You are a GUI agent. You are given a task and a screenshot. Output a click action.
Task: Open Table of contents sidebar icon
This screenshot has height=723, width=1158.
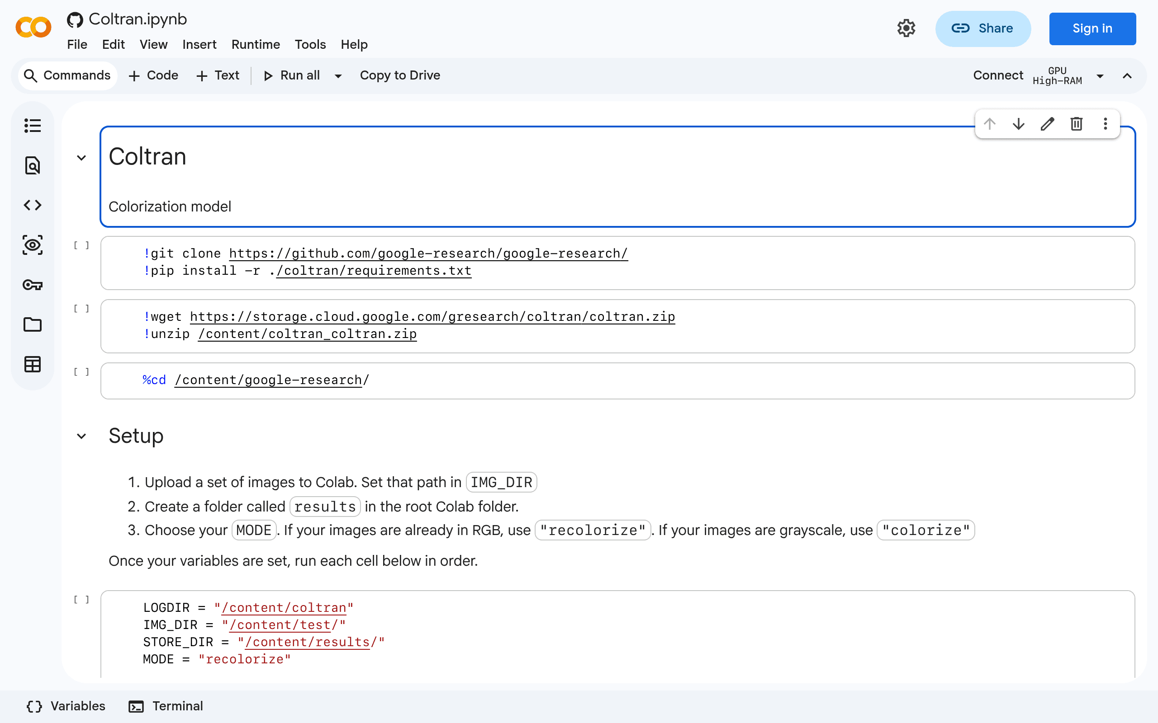(x=33, y=126)
